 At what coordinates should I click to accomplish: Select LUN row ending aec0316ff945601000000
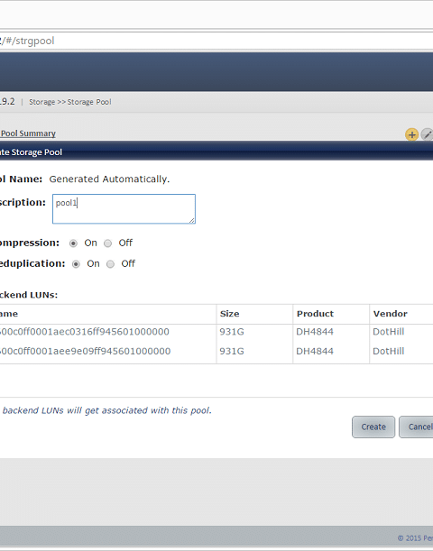click(216, 332)
